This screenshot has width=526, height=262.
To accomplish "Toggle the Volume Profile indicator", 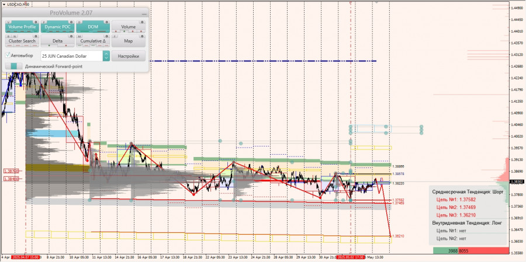I will (x=22, y=27).
